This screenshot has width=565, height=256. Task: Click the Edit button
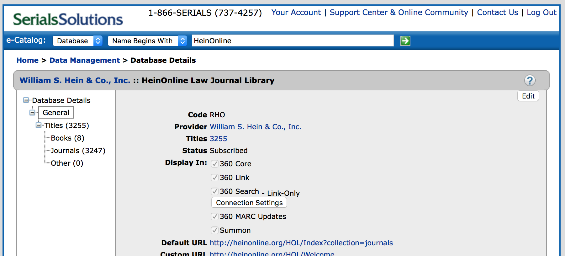point(528,96)
